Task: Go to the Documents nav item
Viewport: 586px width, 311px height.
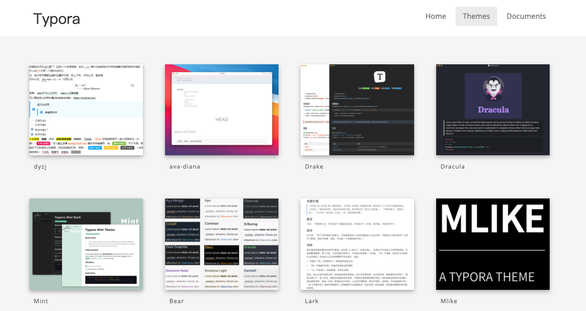Action: [526, 16]
